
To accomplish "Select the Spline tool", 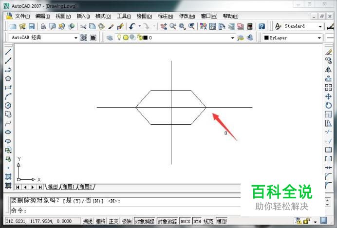I will point(8,123).
